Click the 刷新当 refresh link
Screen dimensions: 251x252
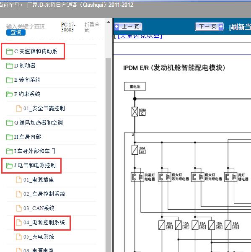click(x=240, y=27)
